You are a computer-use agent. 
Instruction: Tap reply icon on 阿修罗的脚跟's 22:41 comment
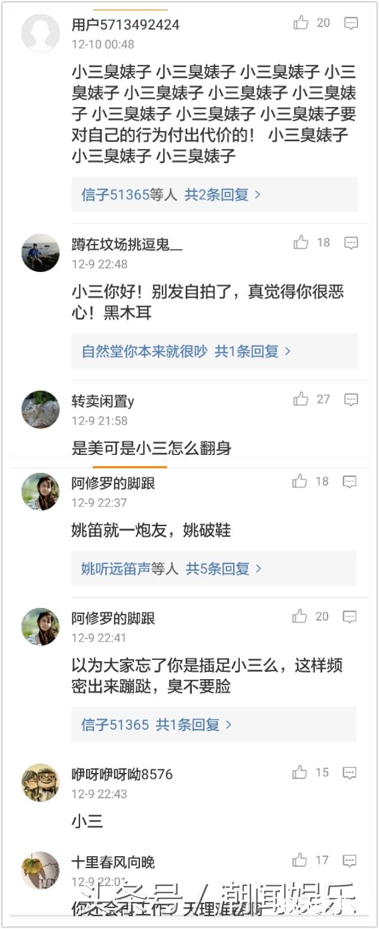(350, 617)
